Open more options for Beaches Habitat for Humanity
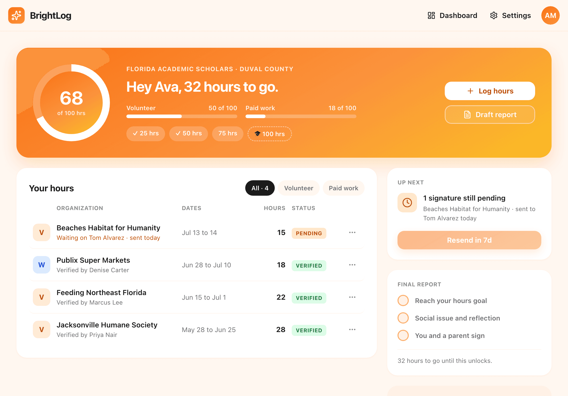The width and height of the screenshot is (568, 396). pos(352,232)
